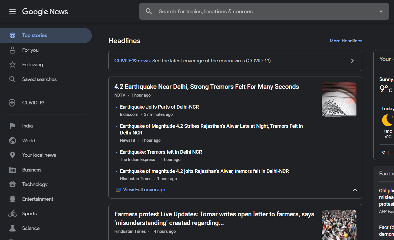Click the Technology chip icon
This screenshot has width=394, height=240.
click(12, 184)
